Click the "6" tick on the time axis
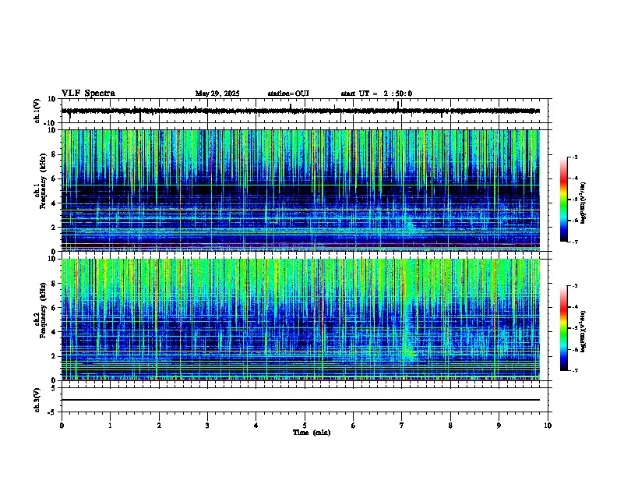Image resolution: width=617 pixels, height=477 pixels. (x=354, y=426)
